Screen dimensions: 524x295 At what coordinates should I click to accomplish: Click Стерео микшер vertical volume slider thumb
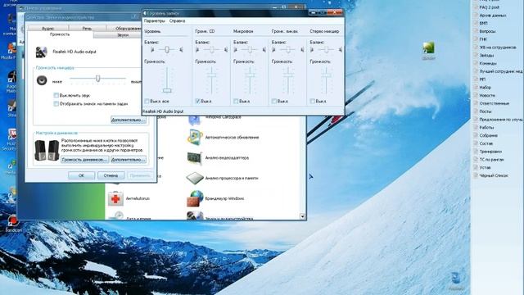pos(326,75)
